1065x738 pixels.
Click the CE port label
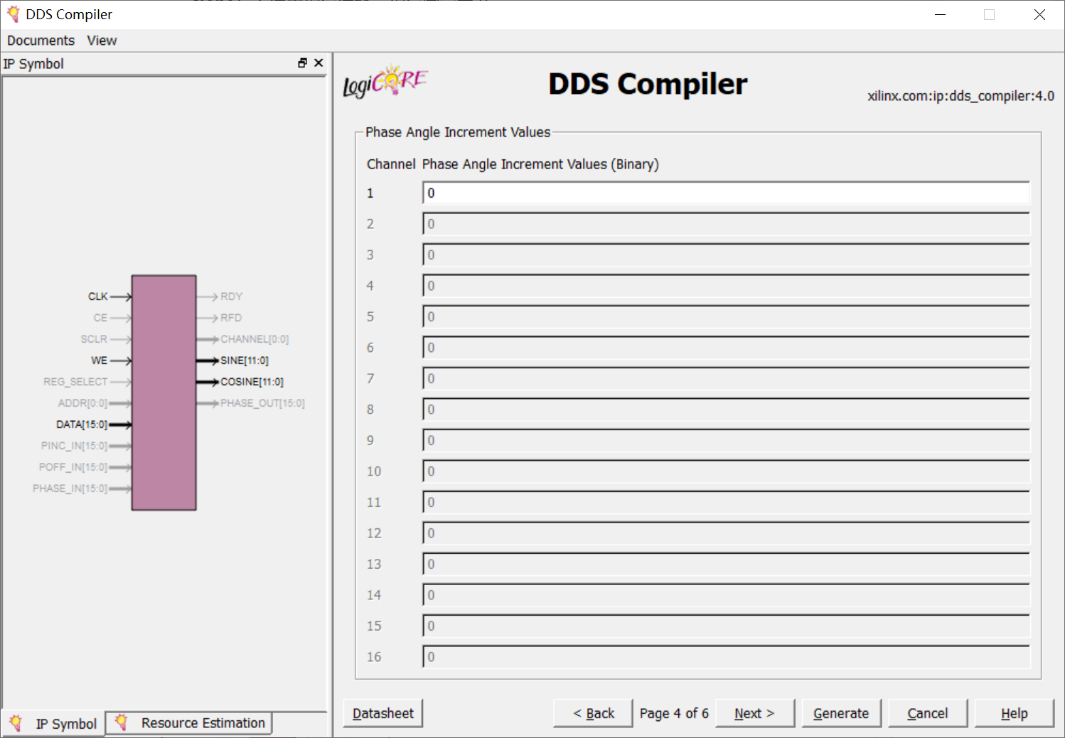point(100,318)
